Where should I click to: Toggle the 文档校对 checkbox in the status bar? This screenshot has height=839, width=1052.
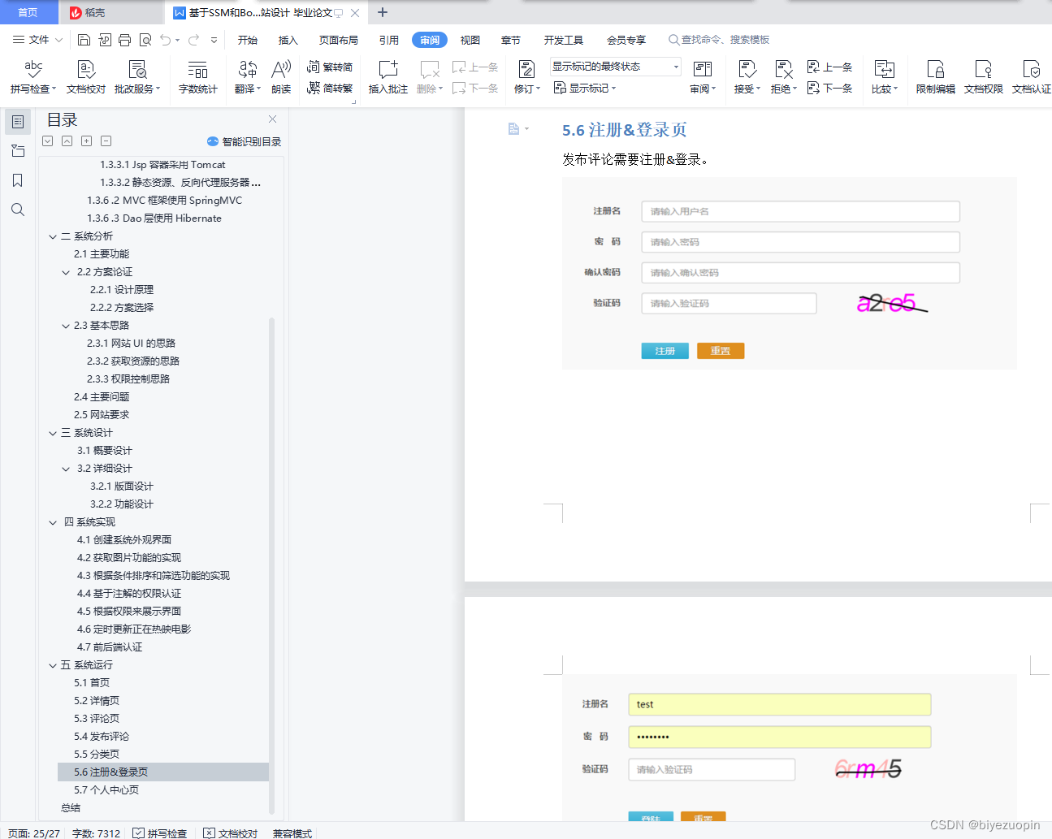click(x=210, y=833)
